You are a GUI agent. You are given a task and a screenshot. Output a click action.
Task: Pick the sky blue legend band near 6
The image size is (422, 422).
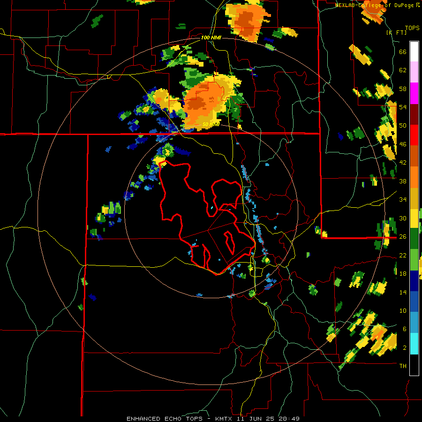pyautogui.click(x=414, y=323)
